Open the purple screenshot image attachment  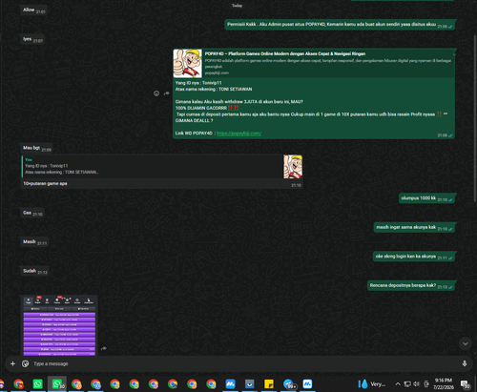(x=59, y=325)
